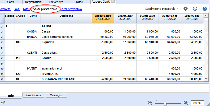Click the Gruppo column header
Image resolution: width=210 pixels, height=106 pixels.
[x=20, y=18]
